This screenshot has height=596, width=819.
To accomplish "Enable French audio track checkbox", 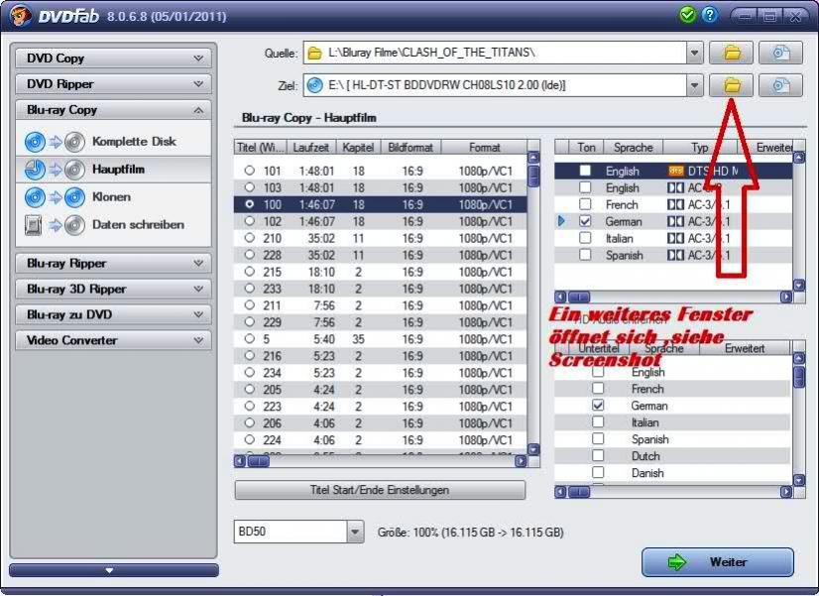I will tap(585, 204).
